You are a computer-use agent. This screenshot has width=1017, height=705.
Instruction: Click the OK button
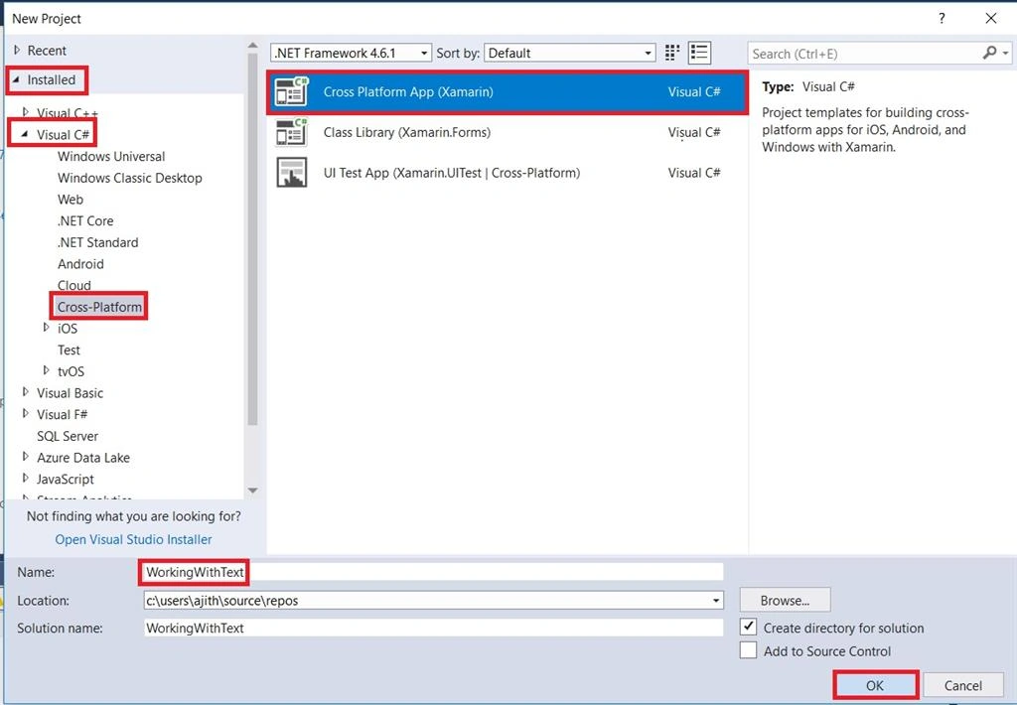click(875, 685)
